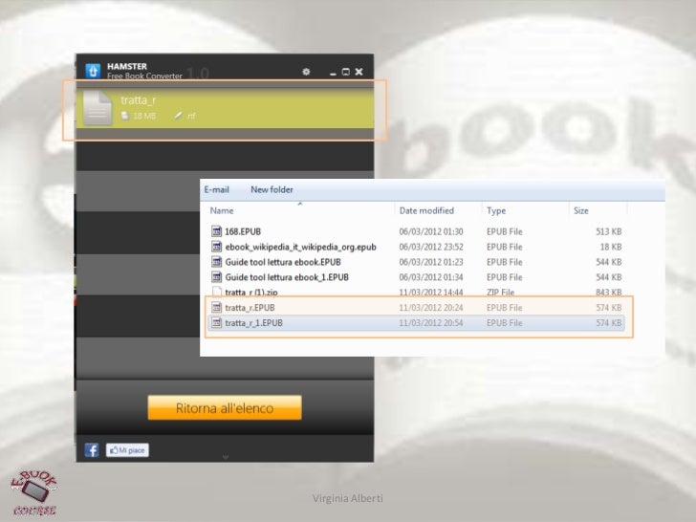
Task: Select Guide tool lettura ebook_1.EPUB file name
Action: pos(287,277)
